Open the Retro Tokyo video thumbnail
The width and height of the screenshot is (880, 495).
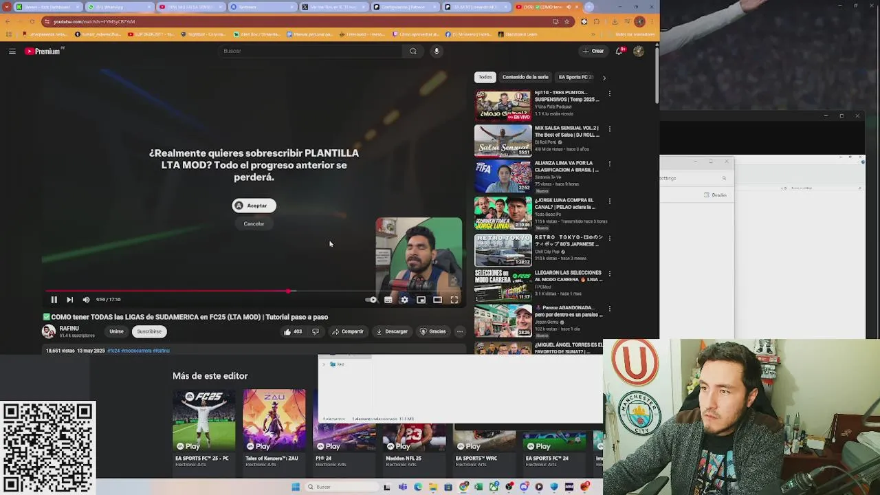tap(503, 250)
